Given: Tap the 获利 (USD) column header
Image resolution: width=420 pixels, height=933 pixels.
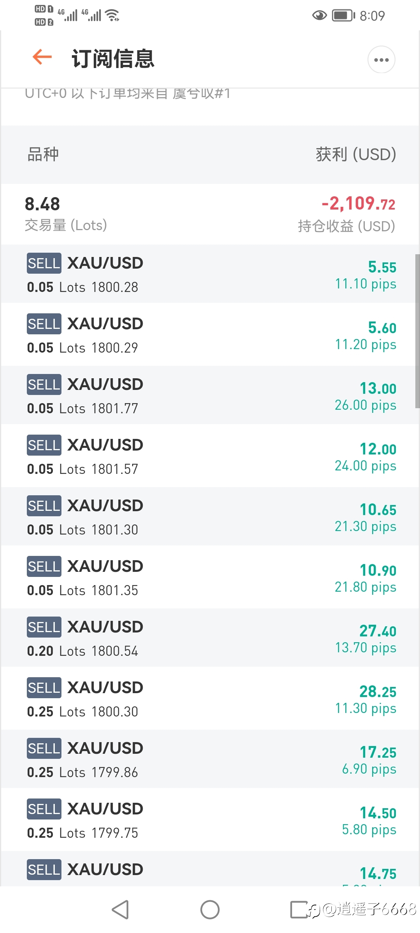Looking at the screenshot, I should click(356, 154).
